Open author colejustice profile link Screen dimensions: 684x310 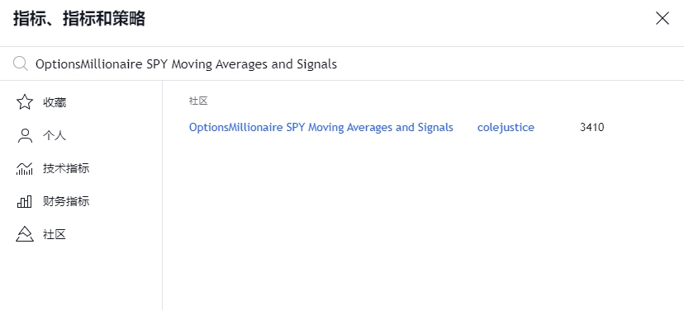pyautogui.click(x=506, y=128)
